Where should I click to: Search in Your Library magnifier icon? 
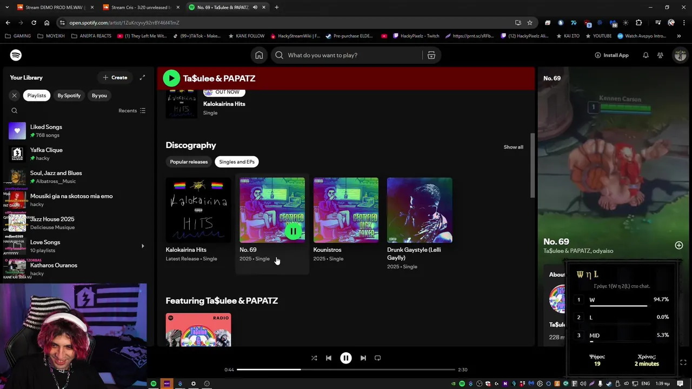[x=15, y=111]
